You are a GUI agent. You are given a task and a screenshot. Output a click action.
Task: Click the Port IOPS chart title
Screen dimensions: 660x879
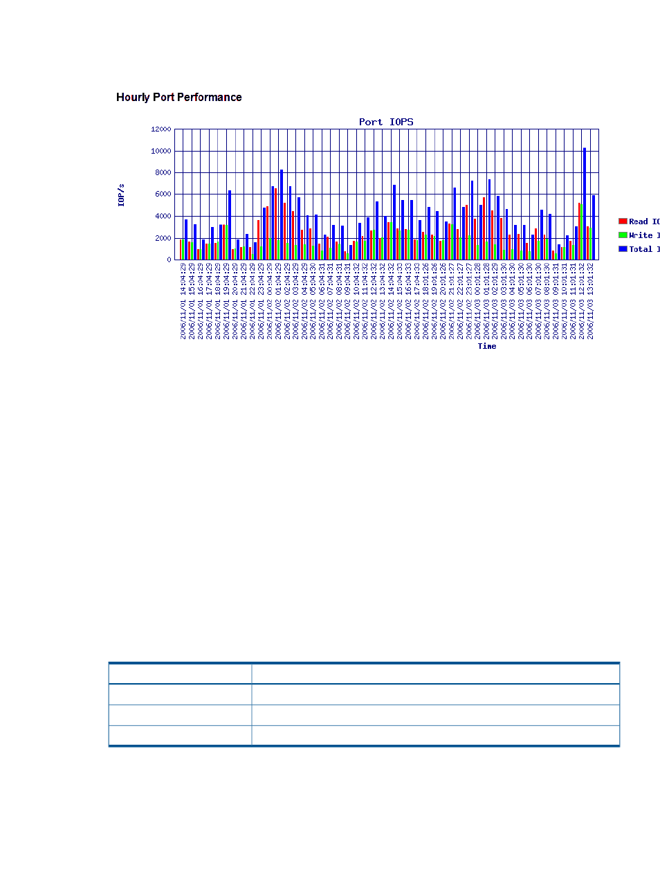tap(386, 122)
